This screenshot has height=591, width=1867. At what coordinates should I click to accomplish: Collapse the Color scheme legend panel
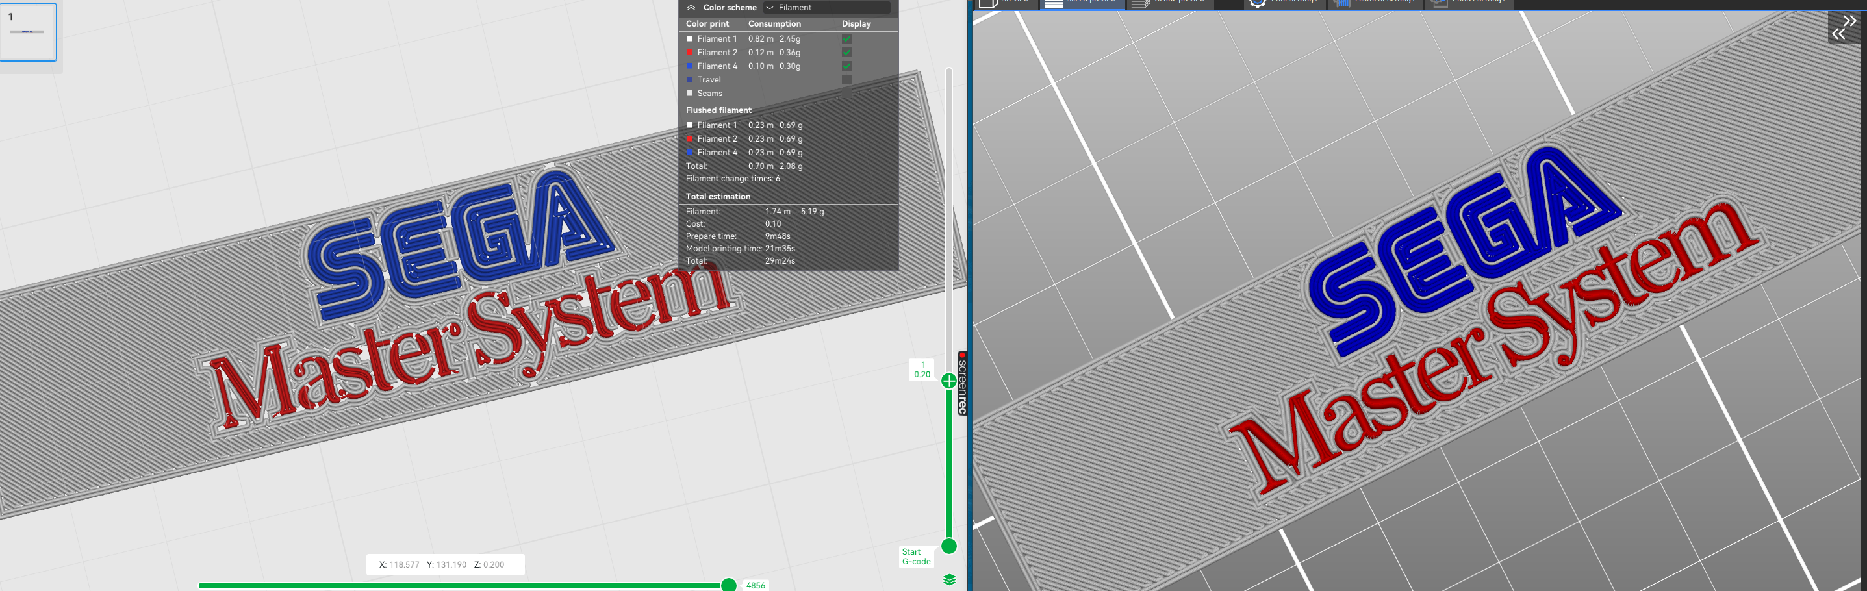click(691, 7)
